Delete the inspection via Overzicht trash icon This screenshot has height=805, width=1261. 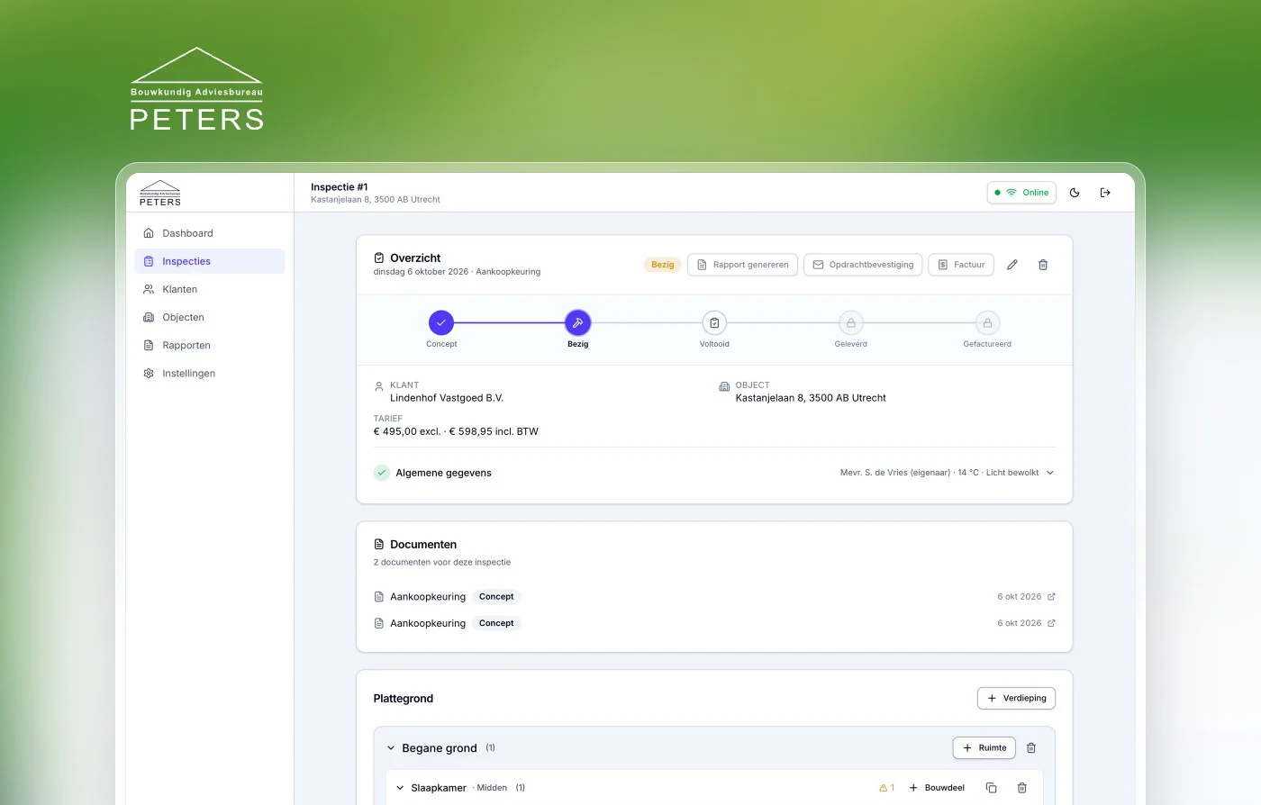click(1043, 265)
